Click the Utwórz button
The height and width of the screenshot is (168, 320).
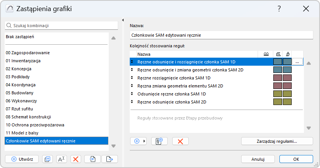pyautogui.click(x=22, y=159)
